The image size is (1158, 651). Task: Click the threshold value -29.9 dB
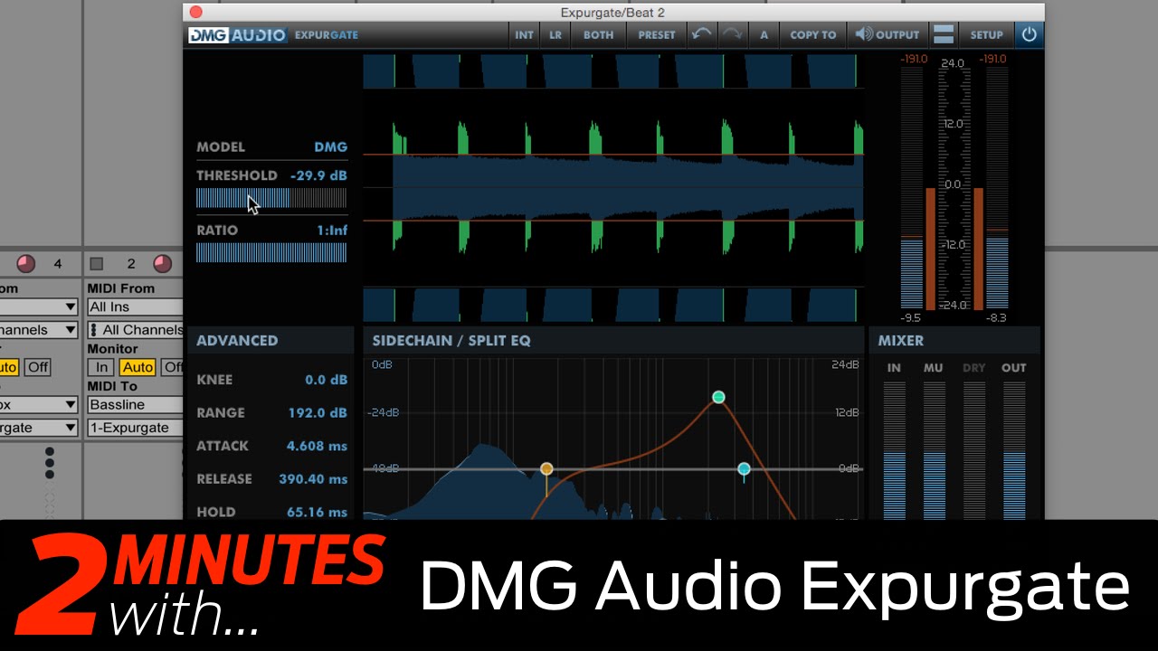[x=318, y=175]
